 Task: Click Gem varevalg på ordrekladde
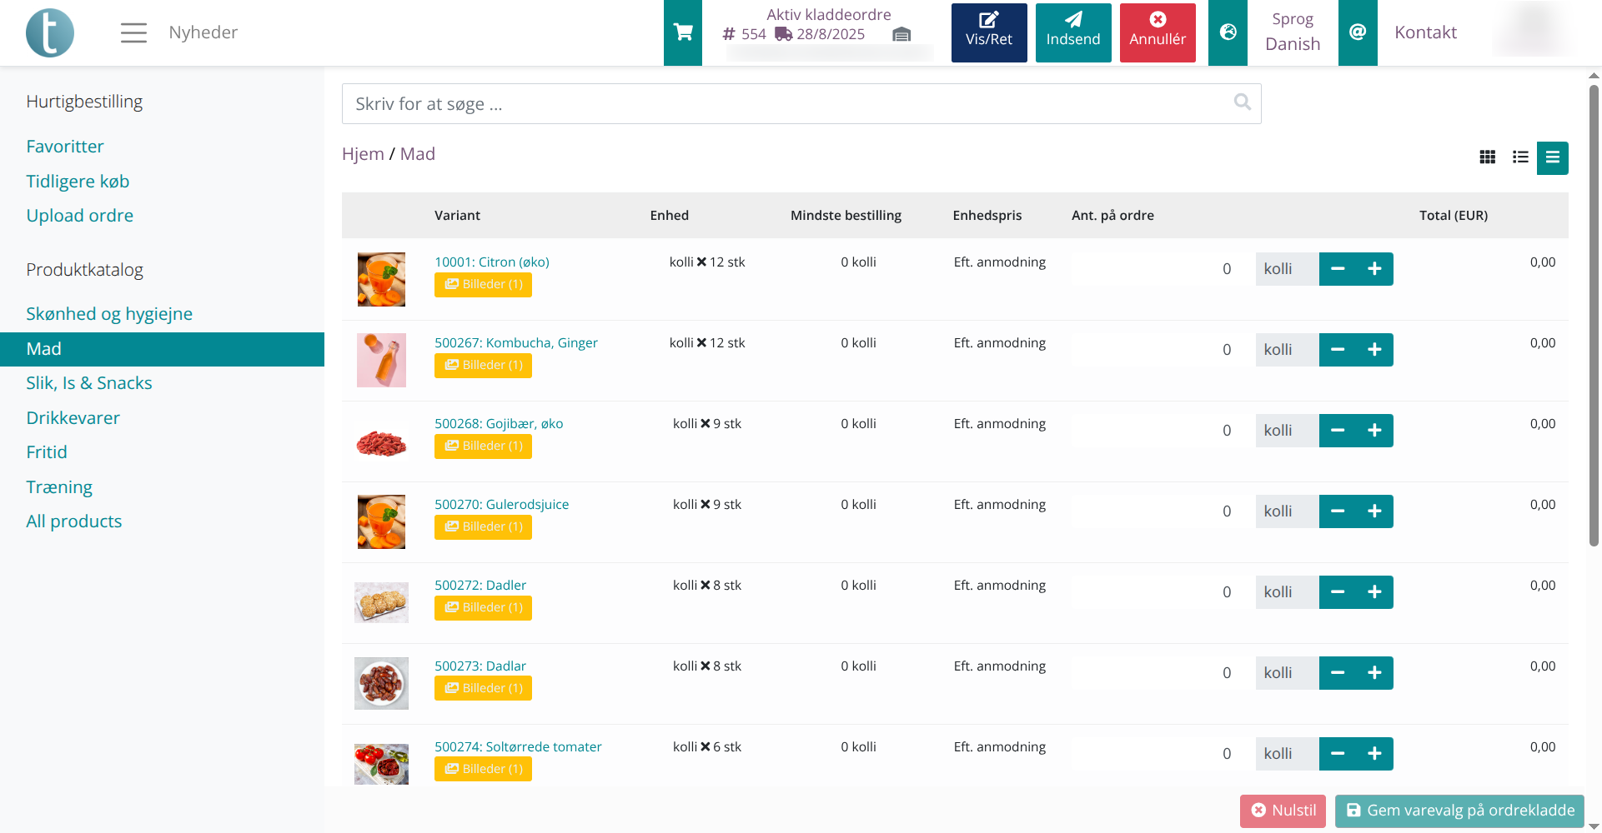1459,811
